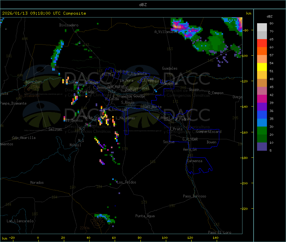Click the Pampa_Diamante map label
This screenshot has height=242, width=286.
coord(13,103)
